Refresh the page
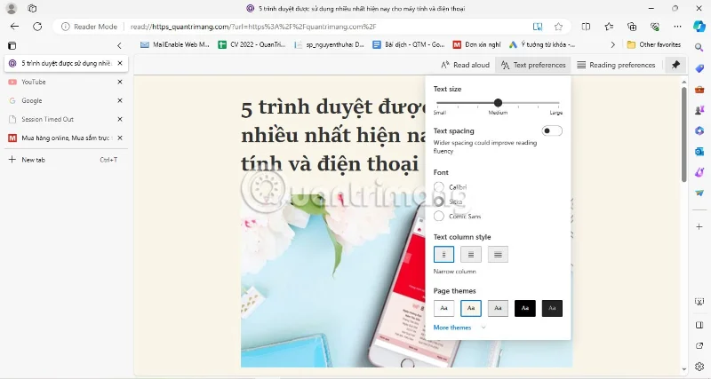 (37, 27)
